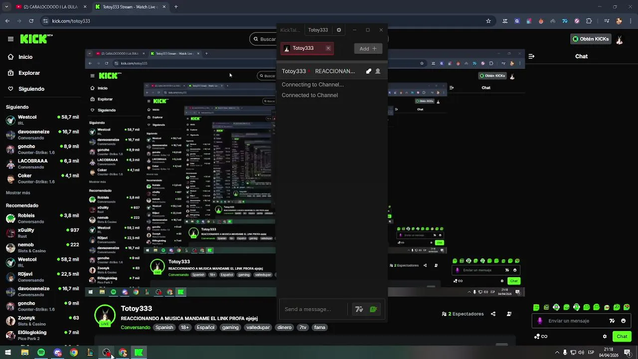Select the Toton333 tab in KickTalk title bar
The height and width of the screenshot is (359, 638).
pyautogui.click(x=318, y=30)
